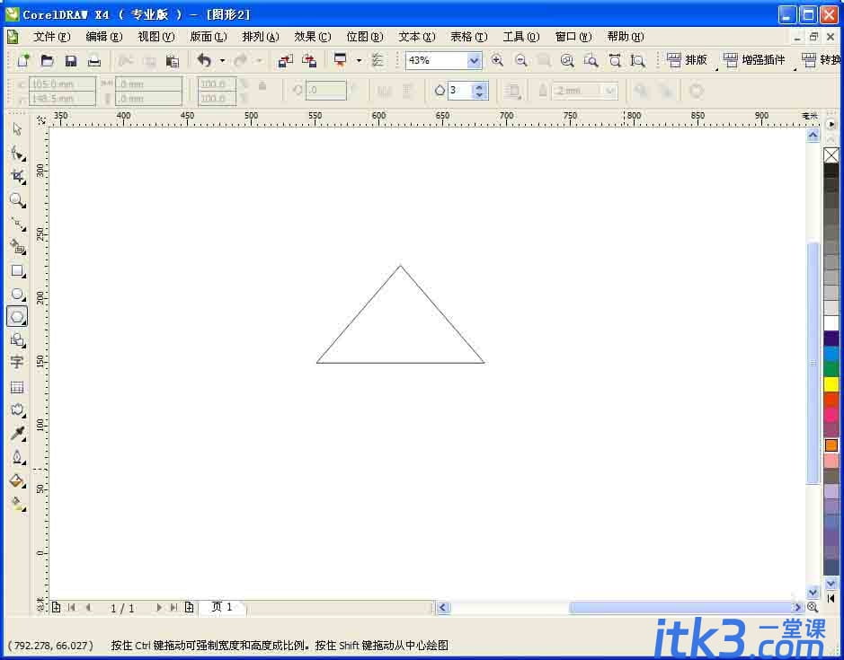Select the Rectangle tool

click(x=17, y=270)
